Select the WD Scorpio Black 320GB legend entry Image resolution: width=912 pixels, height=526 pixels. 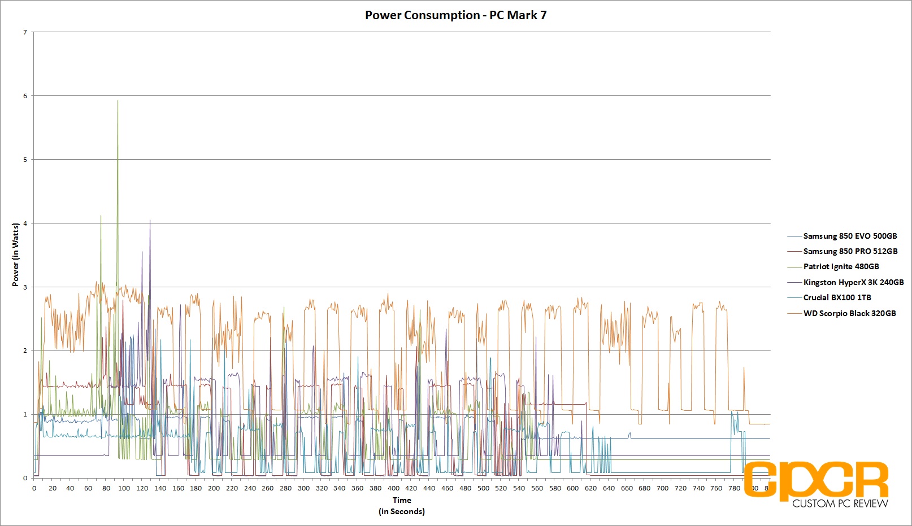tap(841, 313)
